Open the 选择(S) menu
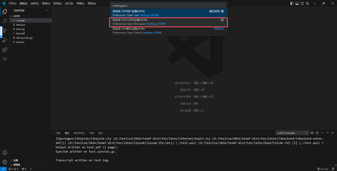This screenshot has height=171, width=337. (x=35, y=3)
